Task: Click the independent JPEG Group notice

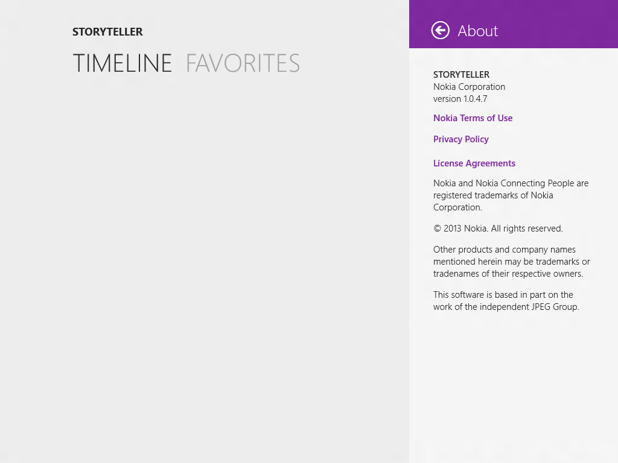Action: pyautogui.click(x=506, y=301)
